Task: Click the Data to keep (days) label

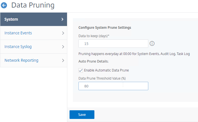Action: coord(94,36)
